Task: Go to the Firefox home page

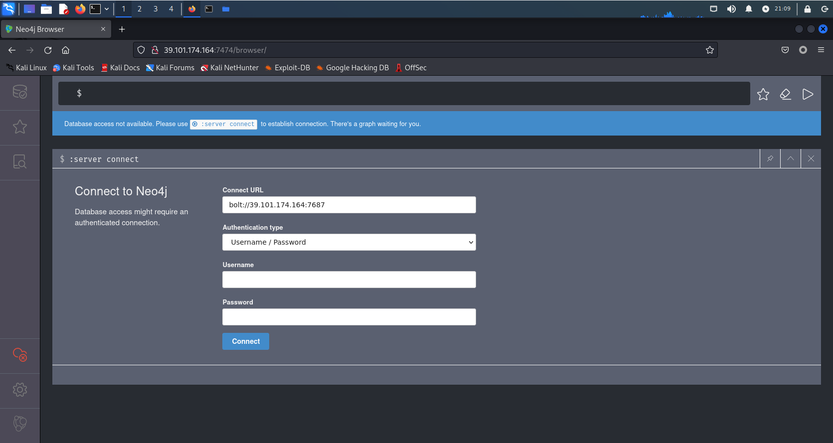Action: tap(65, 50)
